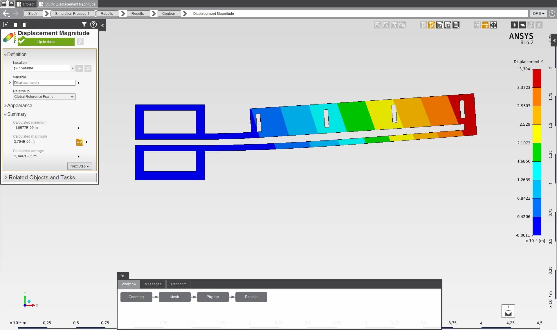This screenshot has width=557, height=330.
Task: Click the greyed import view icon
Action: (477, 25)
